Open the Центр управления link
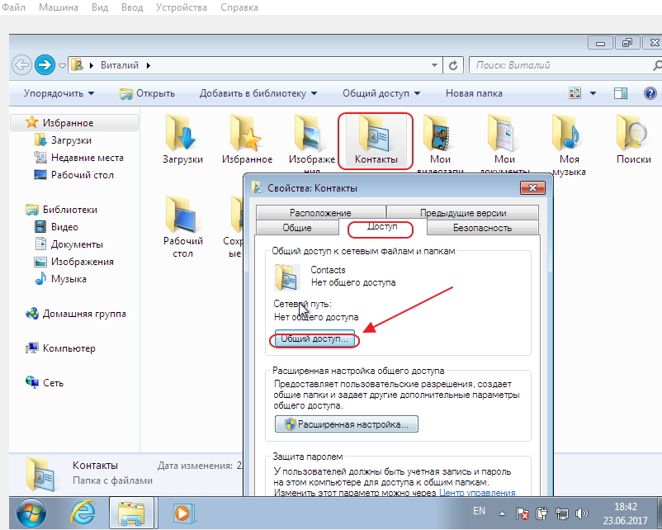 point(477,493)
